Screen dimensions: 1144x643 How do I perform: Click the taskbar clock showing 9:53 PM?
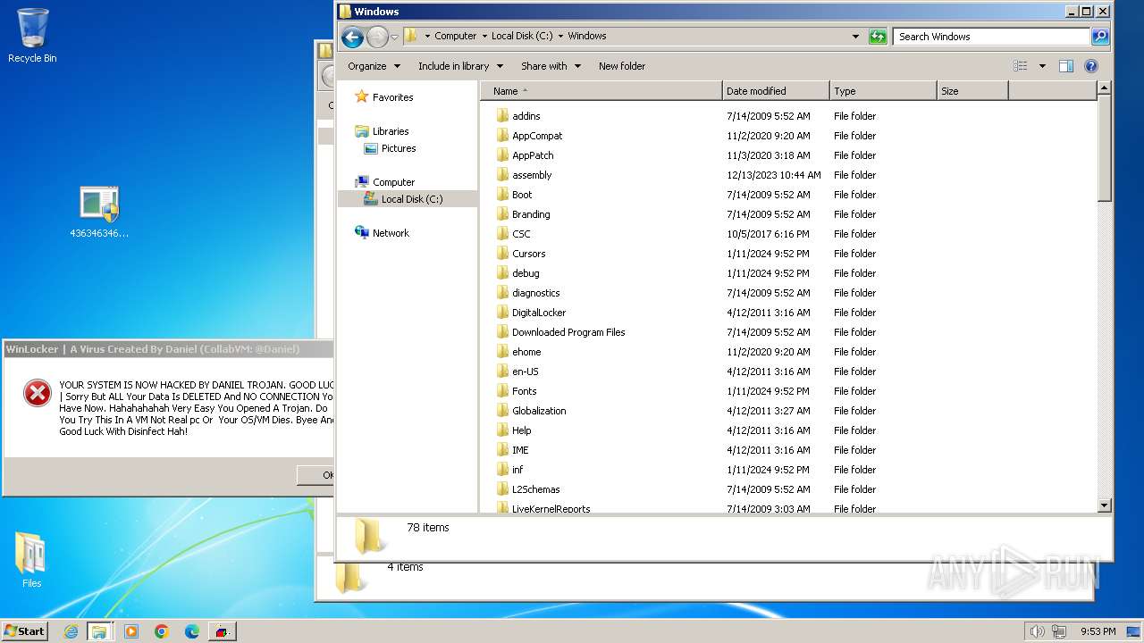[1098, 631]
